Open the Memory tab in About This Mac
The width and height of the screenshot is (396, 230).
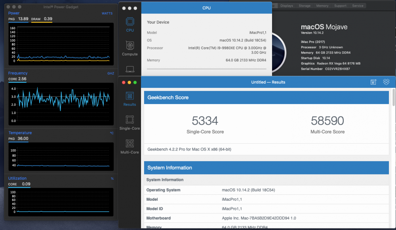coord(322,6)
